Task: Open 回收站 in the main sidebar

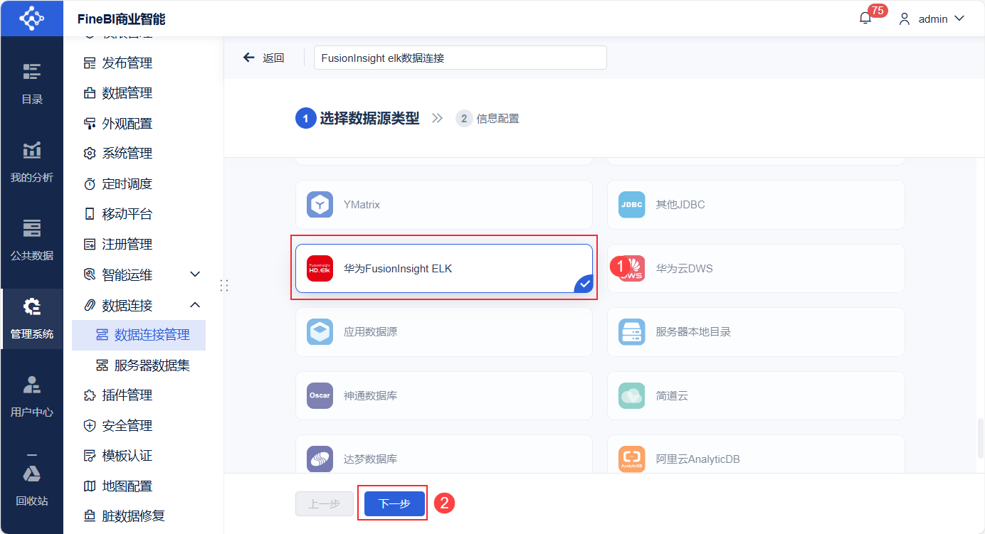Action: click(x=31, y=485)
